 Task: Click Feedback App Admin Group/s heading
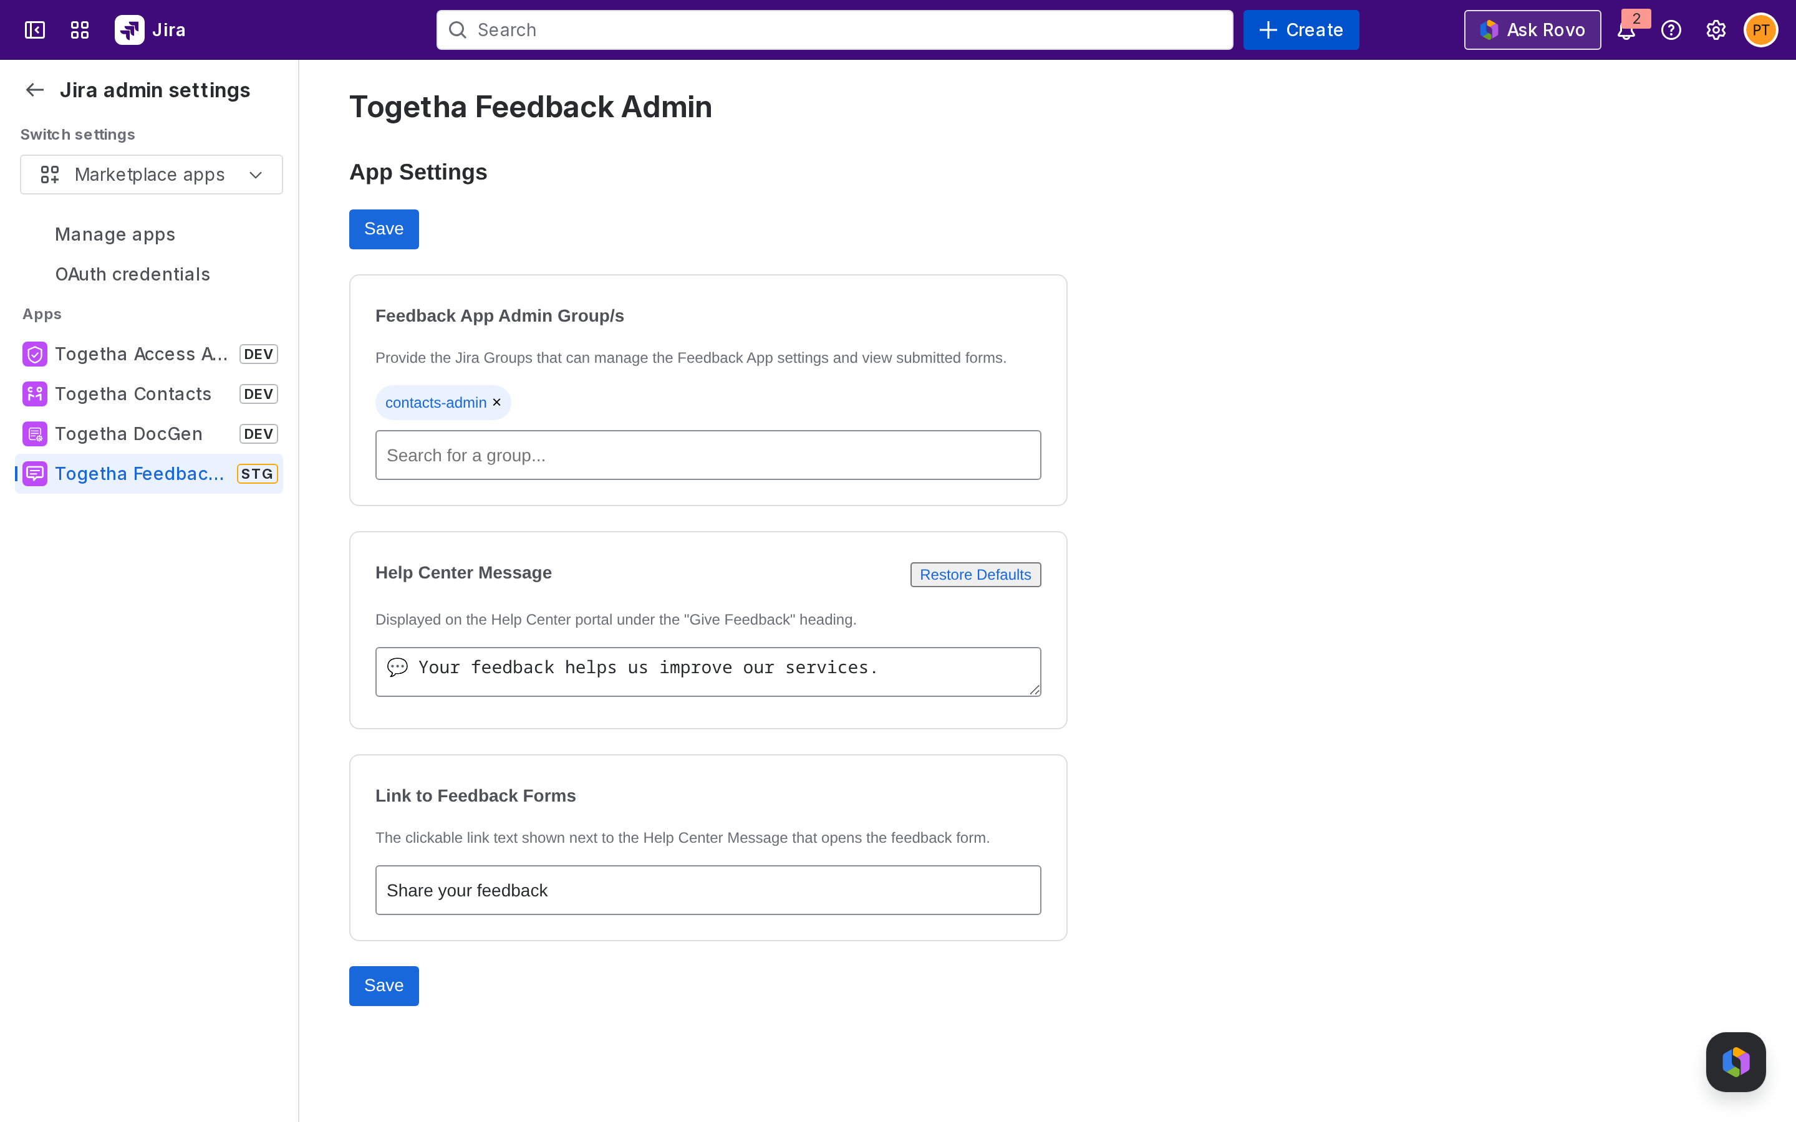click(500, 315)
